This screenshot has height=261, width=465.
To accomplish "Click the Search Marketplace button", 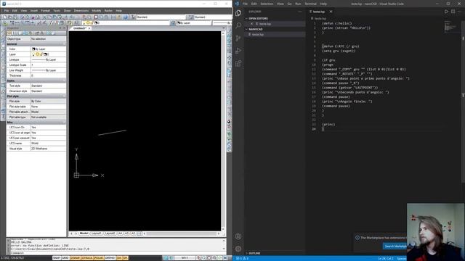I will tap(395, 246).
